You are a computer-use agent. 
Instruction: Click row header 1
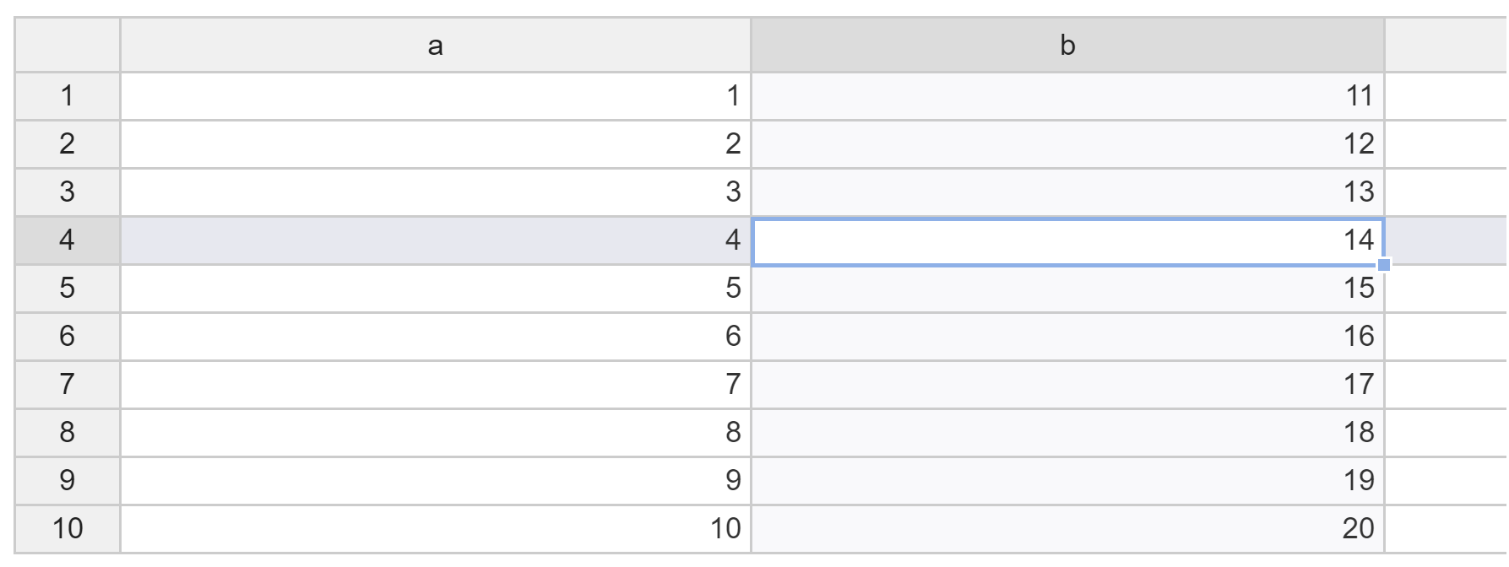tap(68, 96)
